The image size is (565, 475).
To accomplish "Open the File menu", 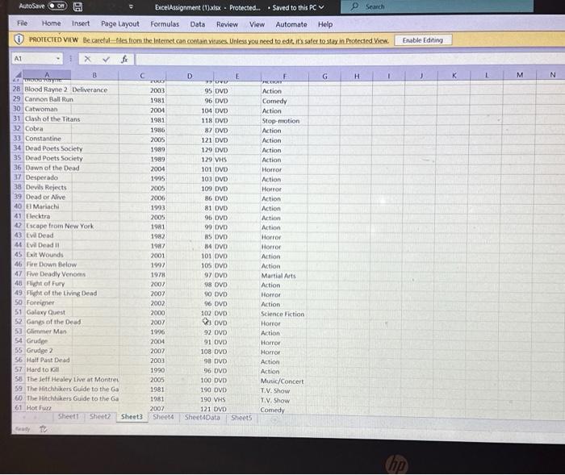I will (x=22, y=23).
